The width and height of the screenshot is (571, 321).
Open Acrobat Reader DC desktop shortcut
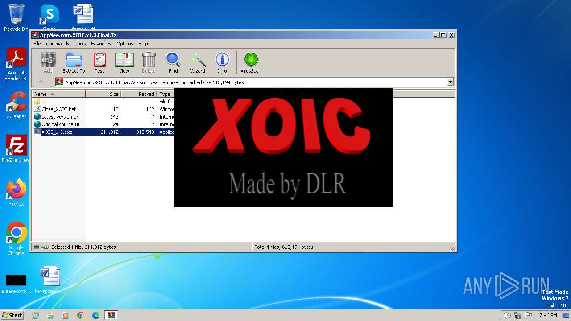pos(16,65)
